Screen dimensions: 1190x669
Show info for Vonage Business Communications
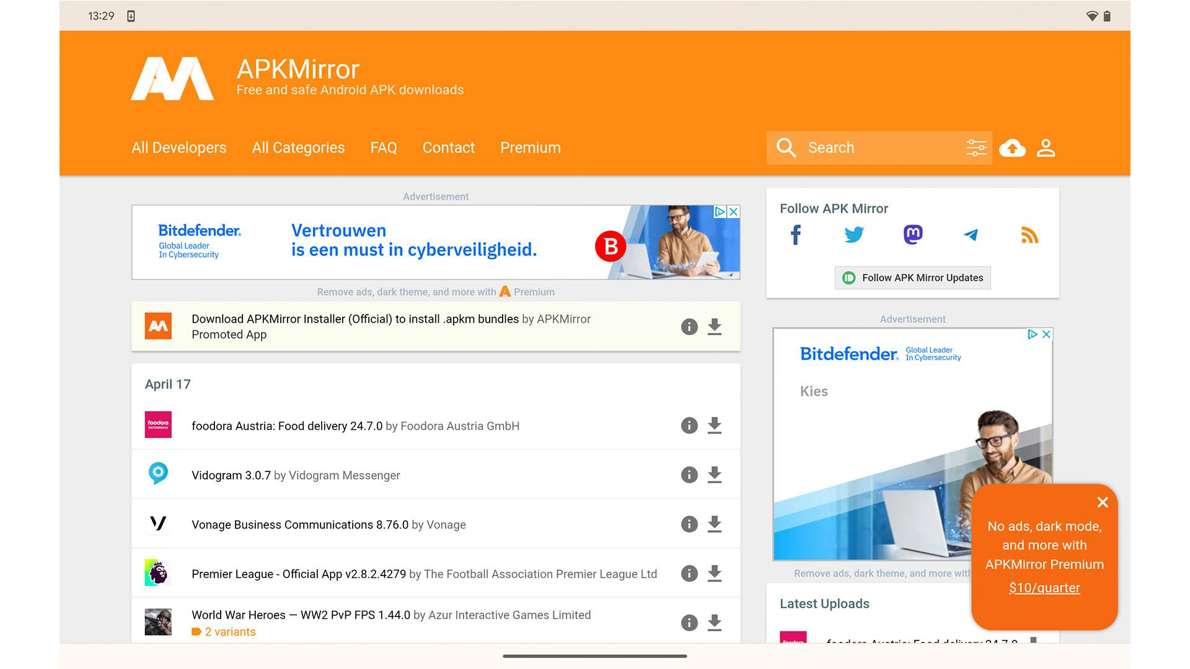689,524
